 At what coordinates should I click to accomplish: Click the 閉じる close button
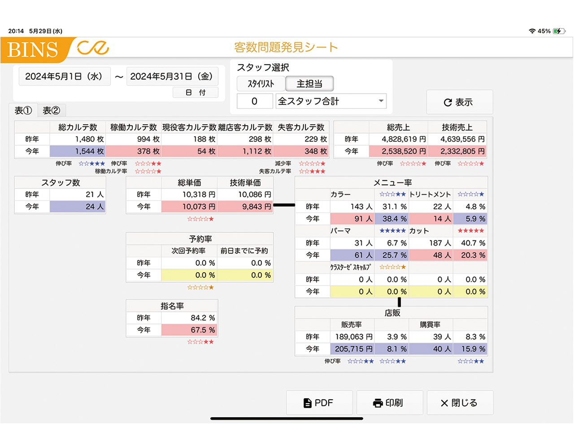pyautogui.click(x=460, y=403)
